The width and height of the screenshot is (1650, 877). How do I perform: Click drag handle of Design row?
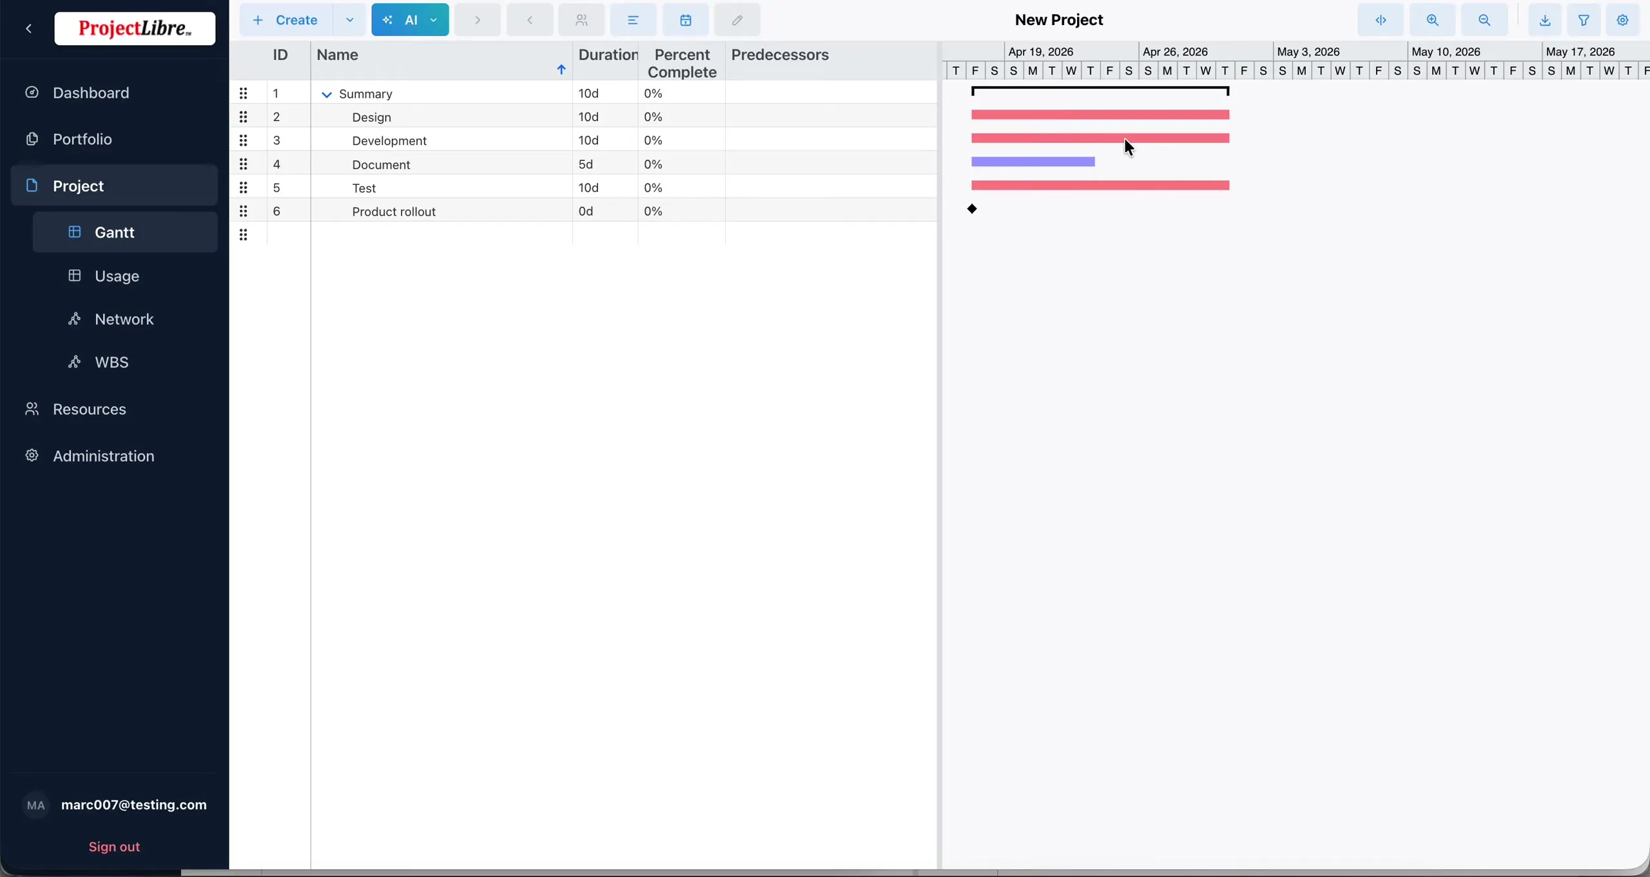click(244, 117)
